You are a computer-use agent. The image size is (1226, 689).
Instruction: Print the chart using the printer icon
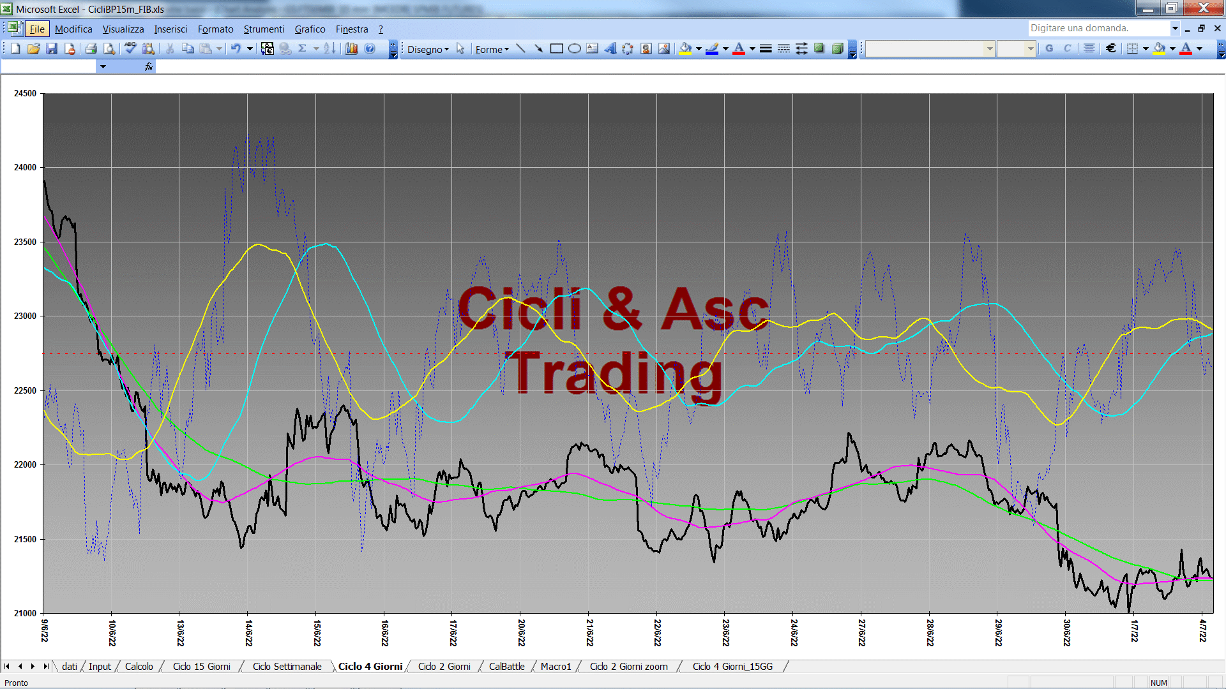[x=91, y=48]
